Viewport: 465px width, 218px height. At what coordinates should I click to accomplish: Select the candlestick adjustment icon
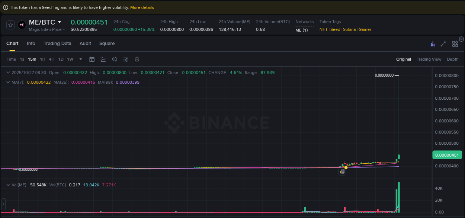(x=114, y=59)
